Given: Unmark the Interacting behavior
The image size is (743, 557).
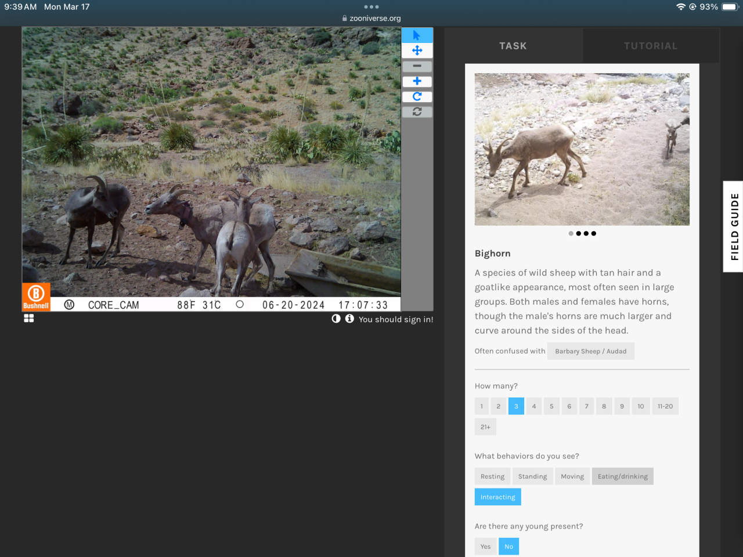Looking at the screenshot, I should pos(497,497).
